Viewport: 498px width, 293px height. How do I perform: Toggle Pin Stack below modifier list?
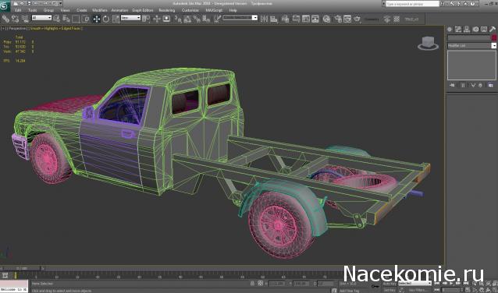pos(452,85)
